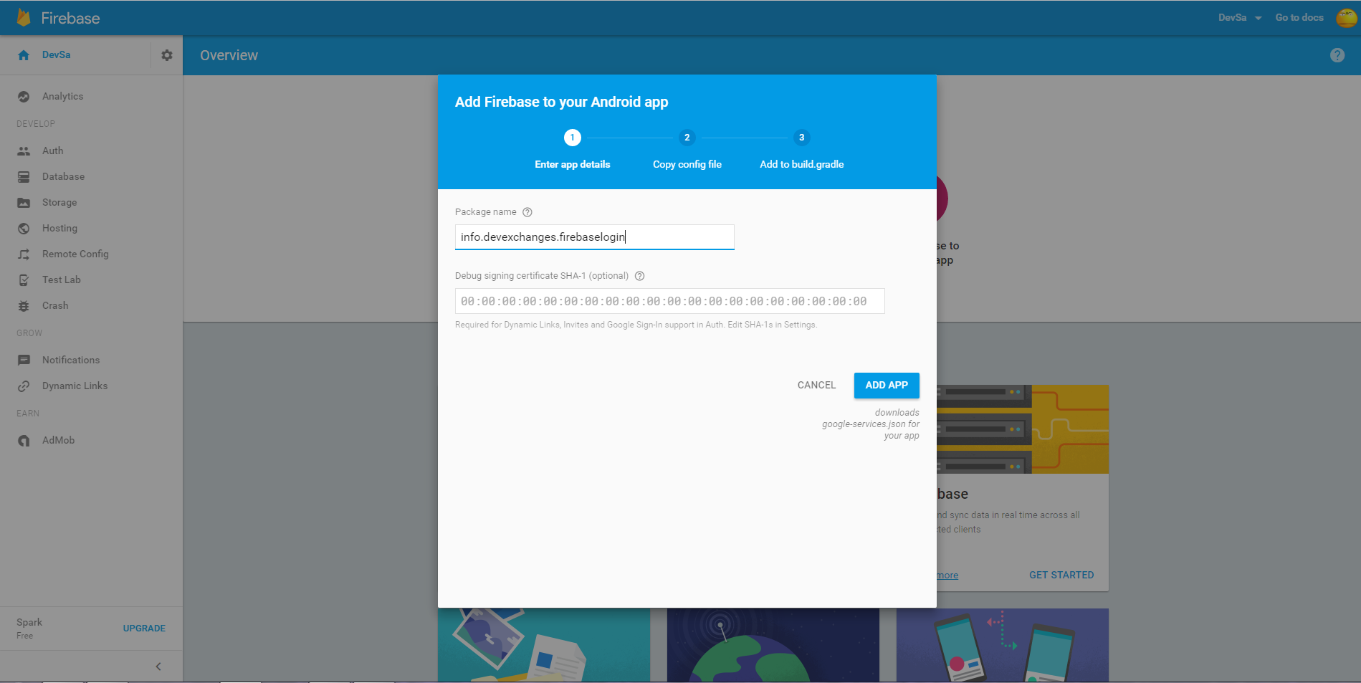The height and width of the screenshot is (683, 1361).
Task: Click the Firebase flame logo
Action: click(24, 18)
